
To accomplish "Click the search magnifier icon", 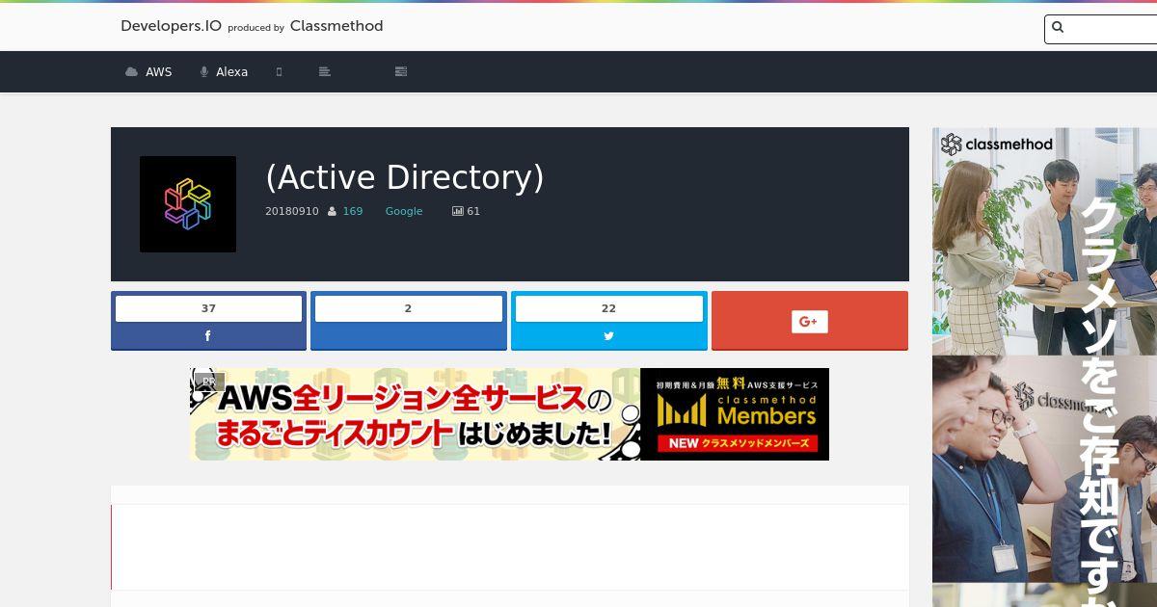I will tap(1058, 28).
